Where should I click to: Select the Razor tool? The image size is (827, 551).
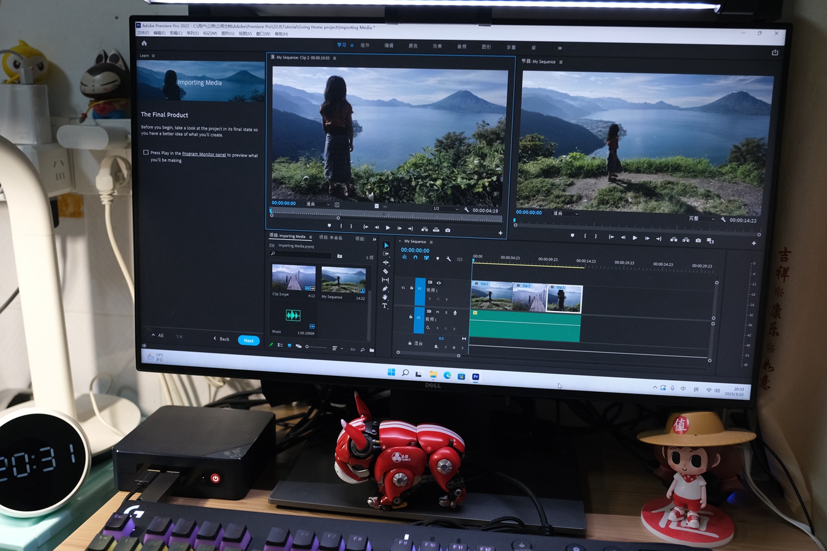[385, 271]
